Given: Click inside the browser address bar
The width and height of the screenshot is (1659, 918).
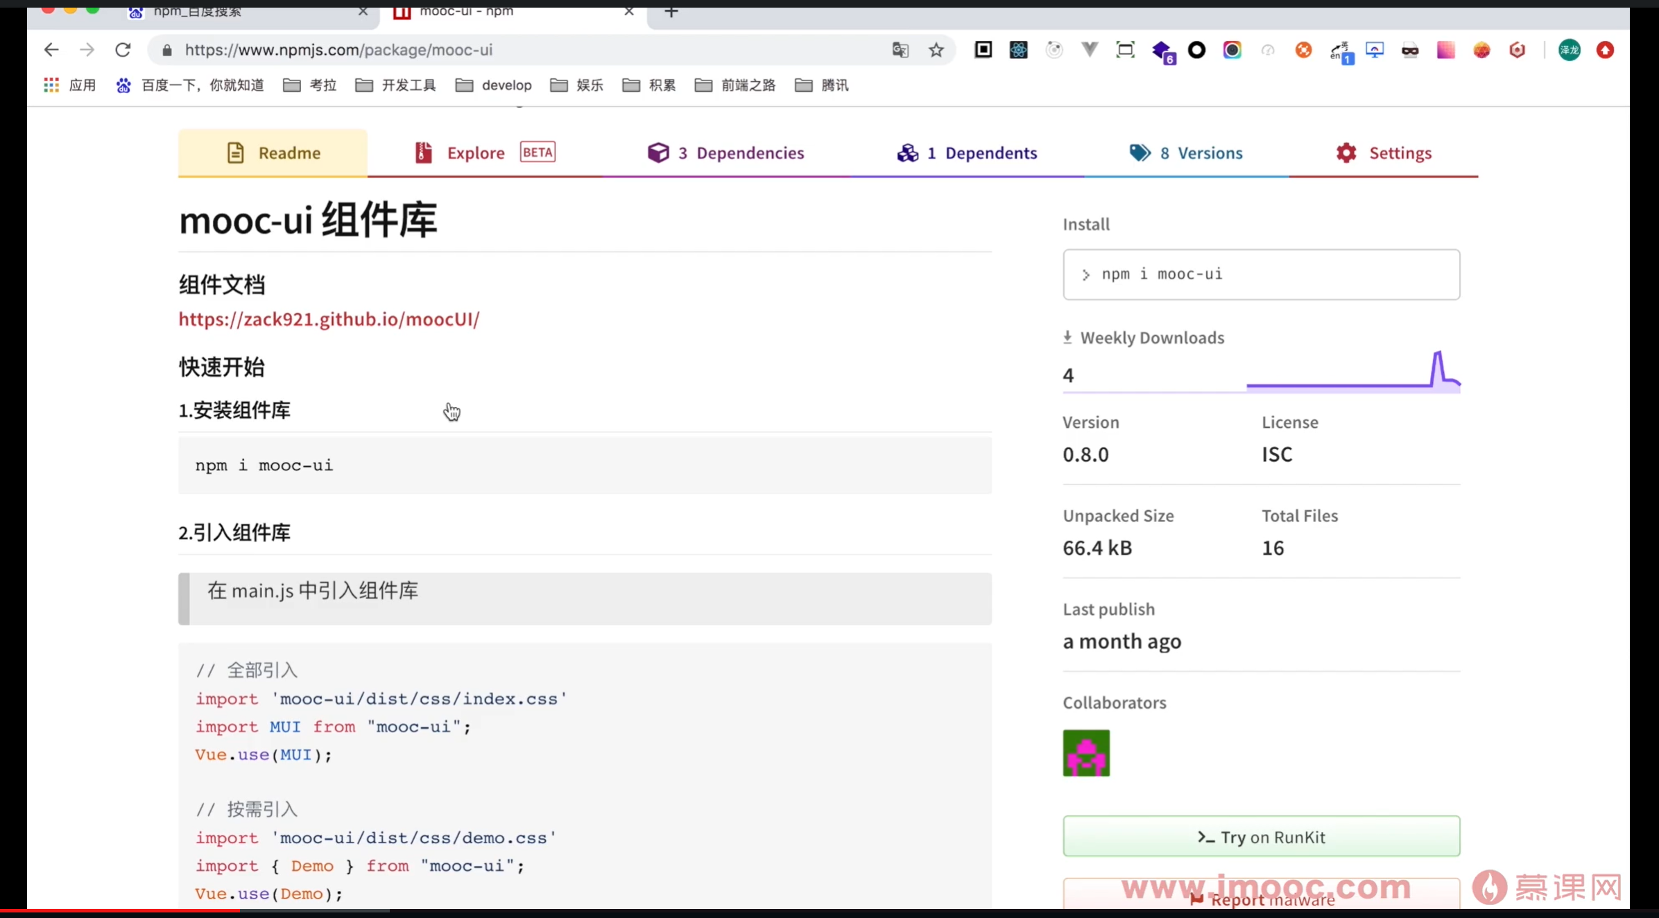Looking at the screenshot, I should 485,50.
